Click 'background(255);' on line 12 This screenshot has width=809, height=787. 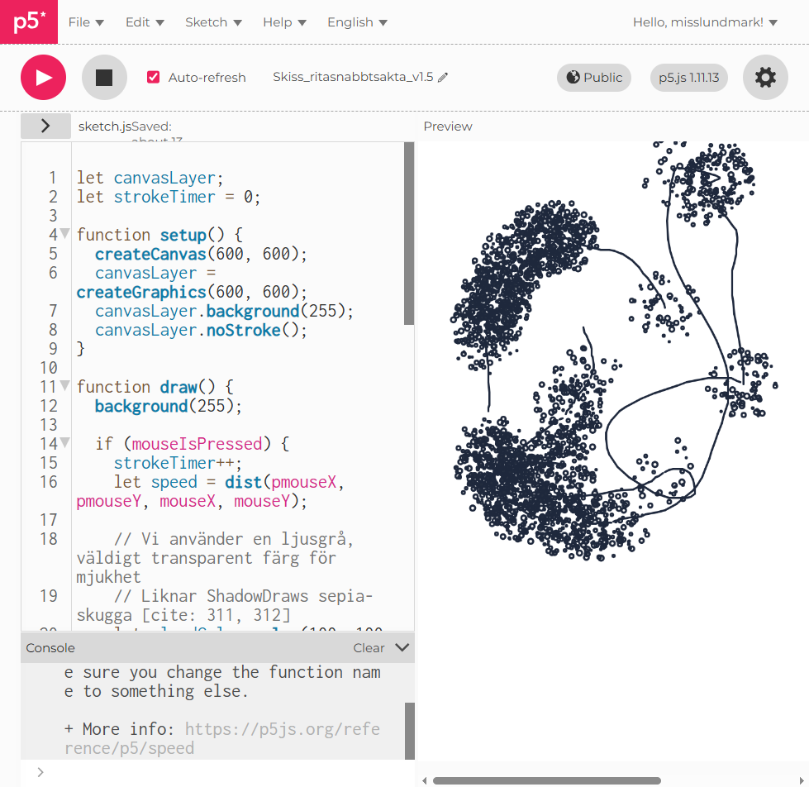point(169,406)
